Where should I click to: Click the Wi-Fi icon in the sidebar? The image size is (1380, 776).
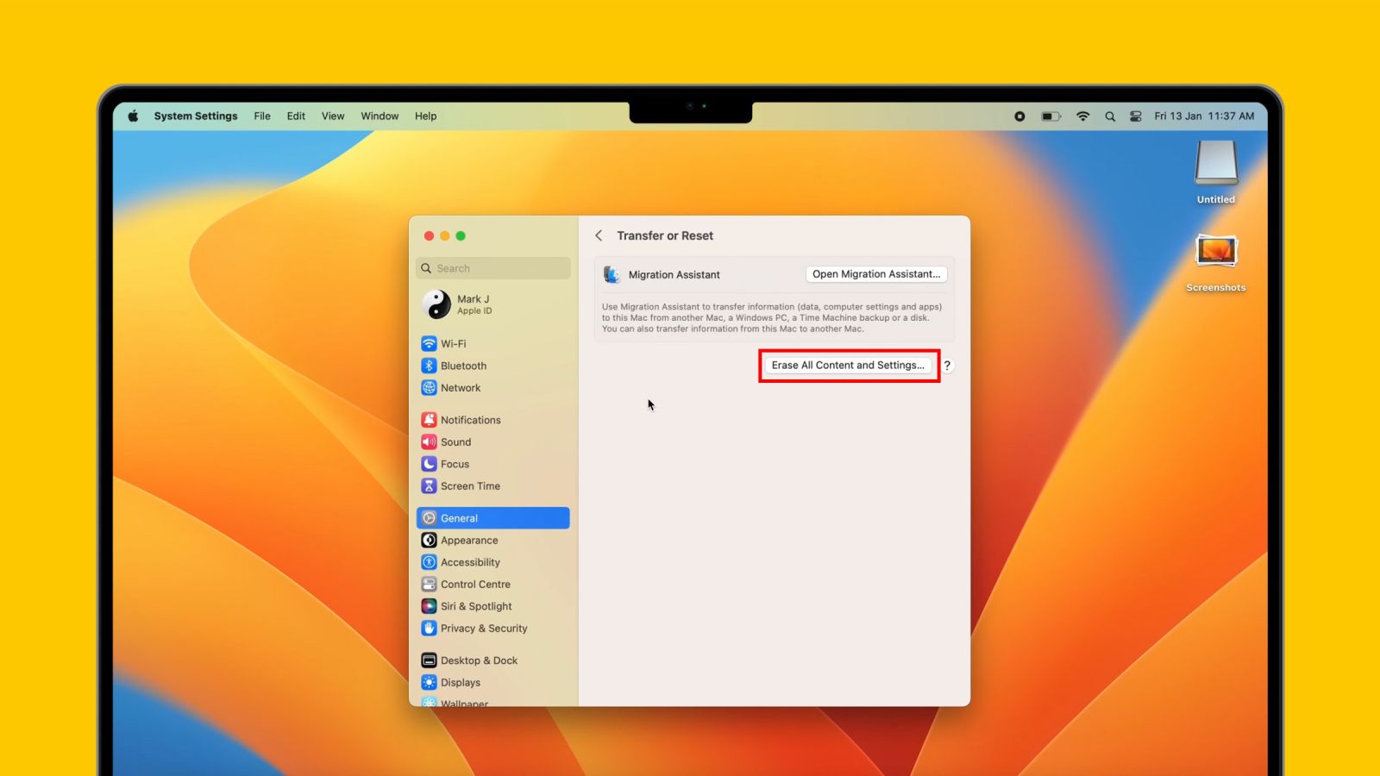click(429, 343)
